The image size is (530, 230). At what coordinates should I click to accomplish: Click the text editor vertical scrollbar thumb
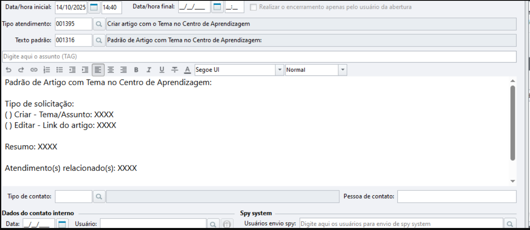pos(513,122)
